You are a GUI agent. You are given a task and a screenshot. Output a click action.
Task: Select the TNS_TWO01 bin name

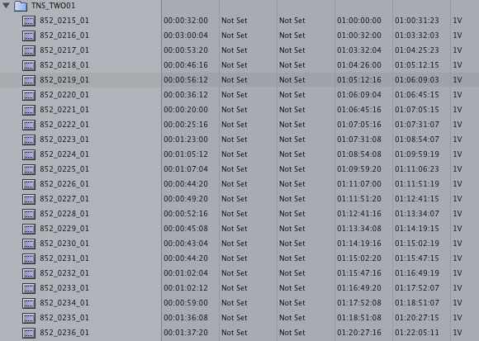[x=53, y=6]
